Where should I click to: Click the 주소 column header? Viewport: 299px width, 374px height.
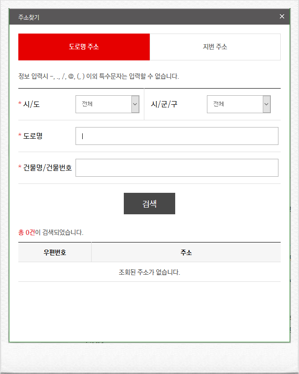point(186,252)
